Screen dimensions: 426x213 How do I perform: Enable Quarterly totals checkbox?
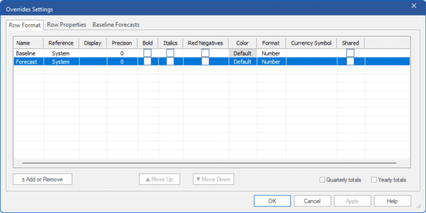pos(322,180)
